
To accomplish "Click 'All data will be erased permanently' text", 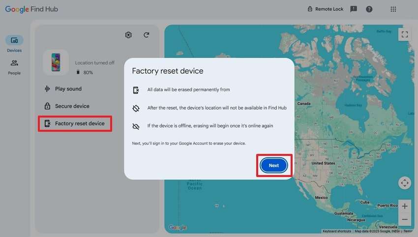I will tap(188, 89).
